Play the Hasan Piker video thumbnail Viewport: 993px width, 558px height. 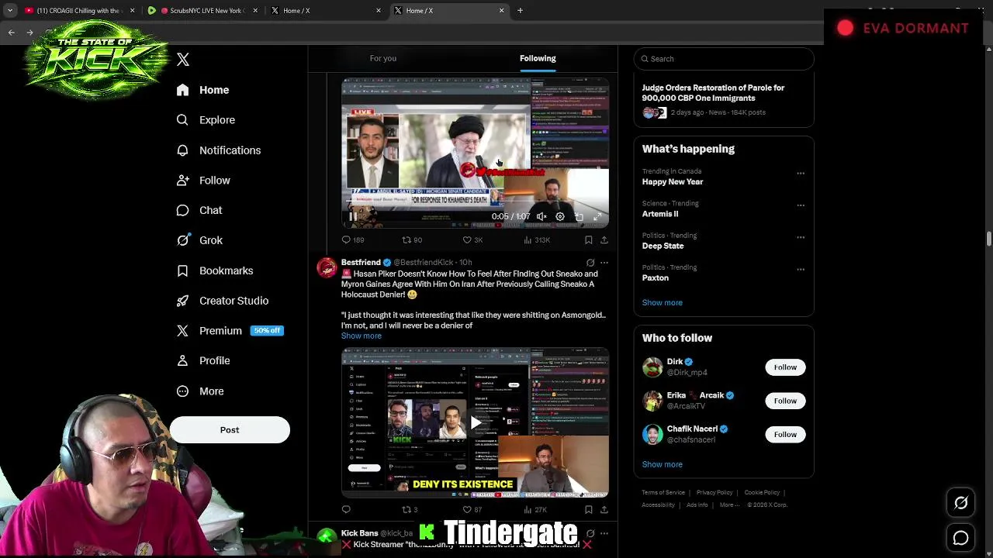[x=475, y=423]
